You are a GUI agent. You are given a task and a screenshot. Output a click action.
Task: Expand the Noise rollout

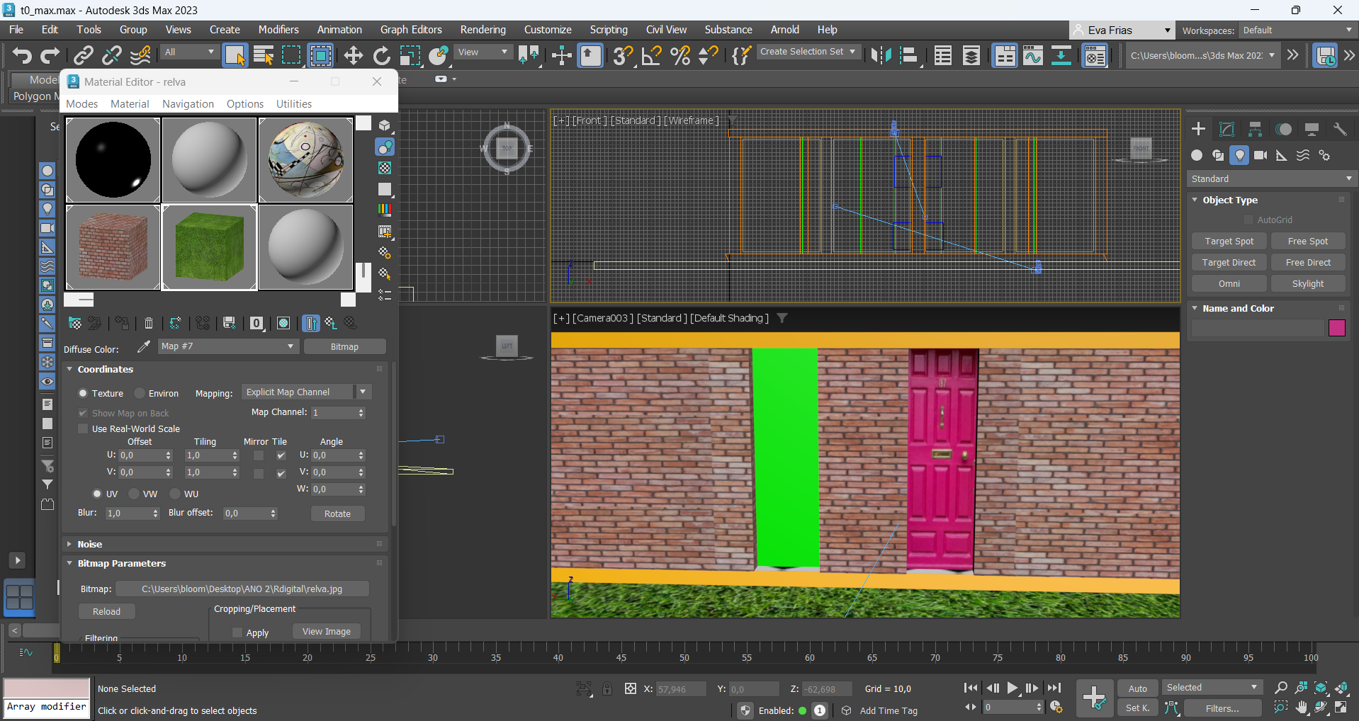tap(90, 544)
